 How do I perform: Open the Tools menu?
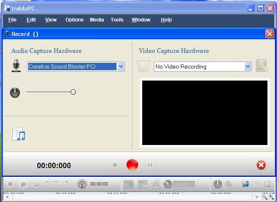pos(117,20)
